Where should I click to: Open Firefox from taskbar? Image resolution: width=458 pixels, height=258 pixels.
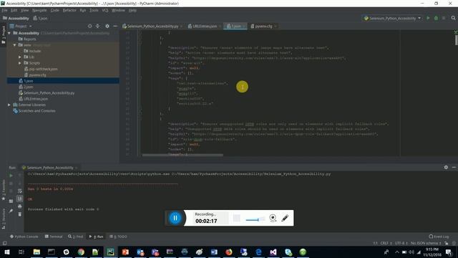point(229,252)
